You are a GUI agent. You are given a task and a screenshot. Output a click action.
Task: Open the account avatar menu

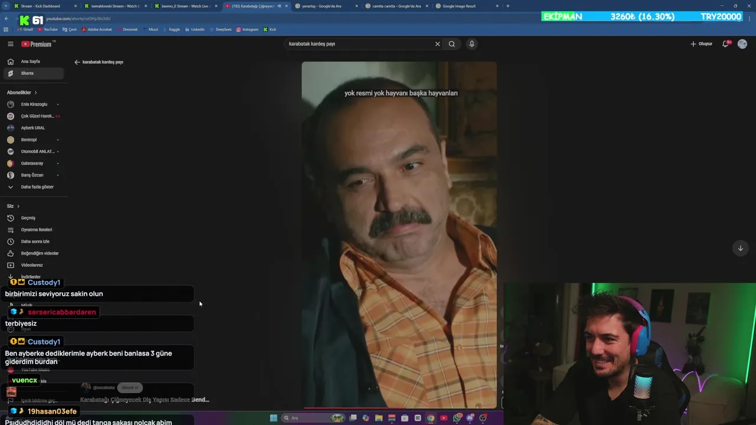click(x=742, y=44)
